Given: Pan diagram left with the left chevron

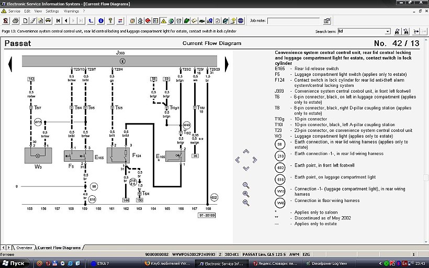Looking at the screenshot, I should pyautogui.click(x=237, y=160).
